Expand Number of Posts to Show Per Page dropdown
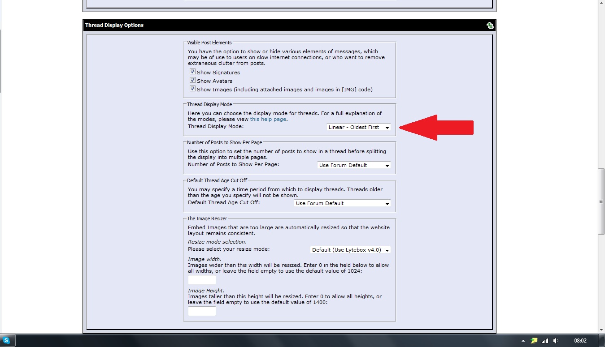 tap(353, 165)
